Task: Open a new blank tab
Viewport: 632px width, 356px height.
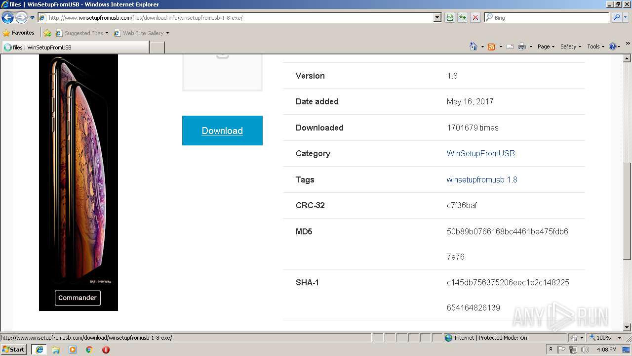Action: pos(157,47)
